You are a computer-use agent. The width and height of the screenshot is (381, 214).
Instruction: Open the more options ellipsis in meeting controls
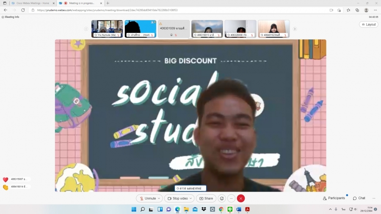(x=231, y=198)
